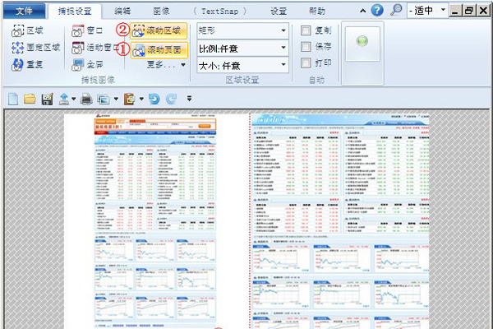
Task: Expand the 比例:任意 ratio dropdown
Action: point(243,48)
